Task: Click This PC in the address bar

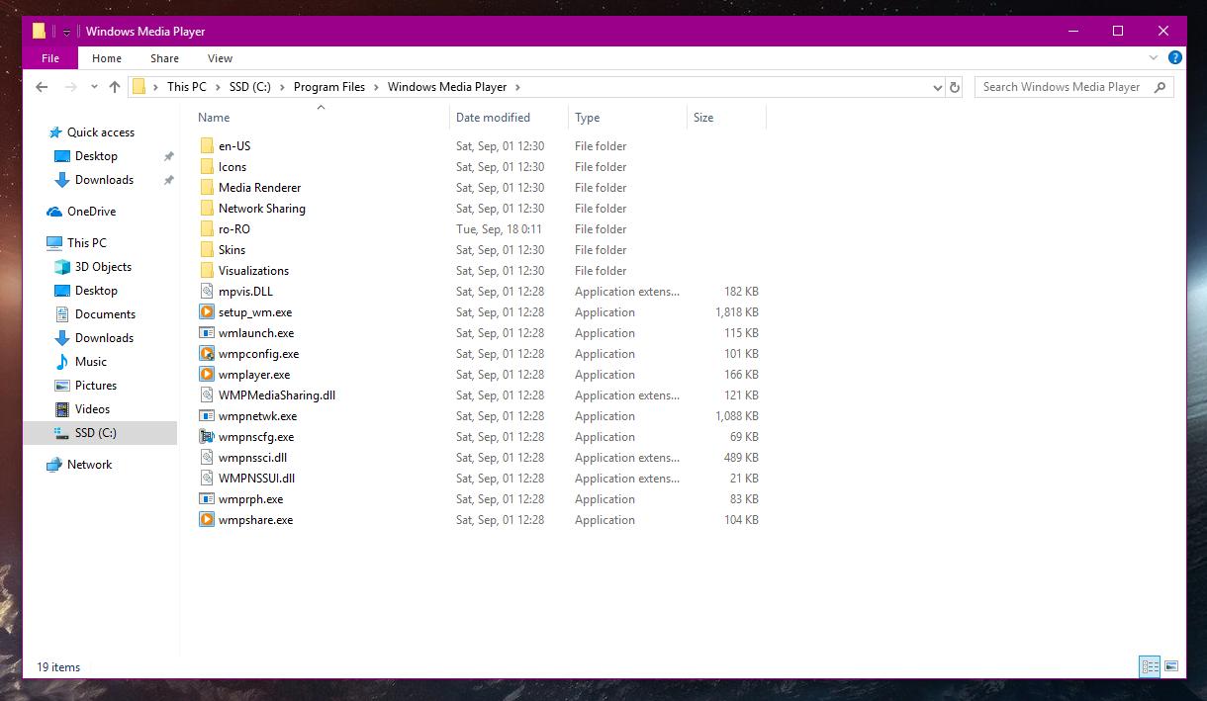Action: click(187, 87)
